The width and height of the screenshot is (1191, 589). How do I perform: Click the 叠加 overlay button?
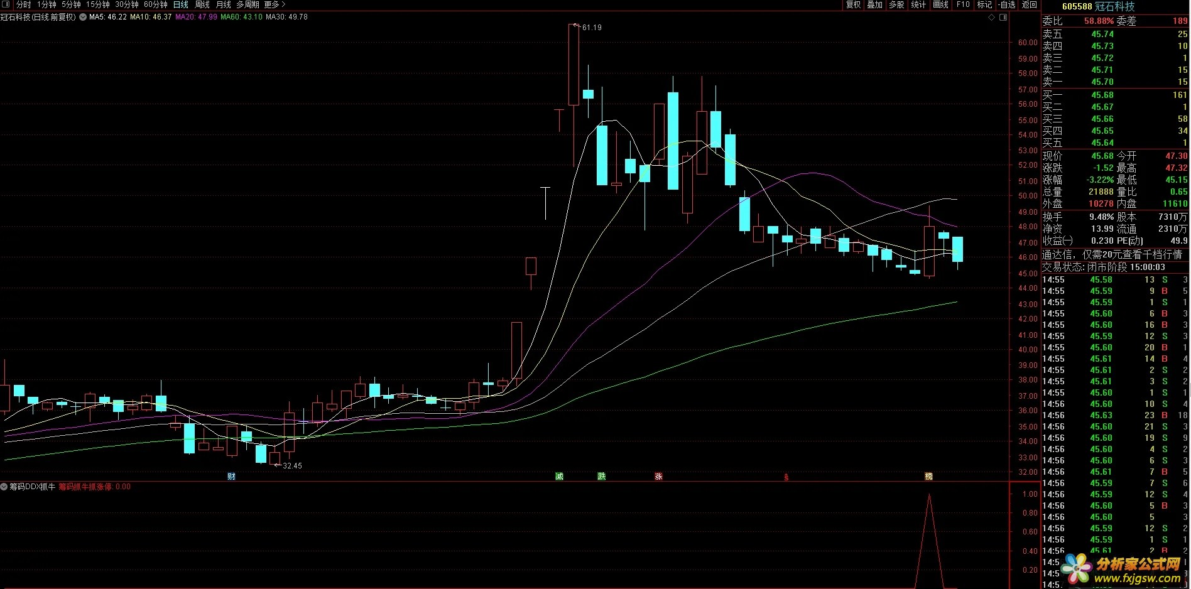pos(875,4)
